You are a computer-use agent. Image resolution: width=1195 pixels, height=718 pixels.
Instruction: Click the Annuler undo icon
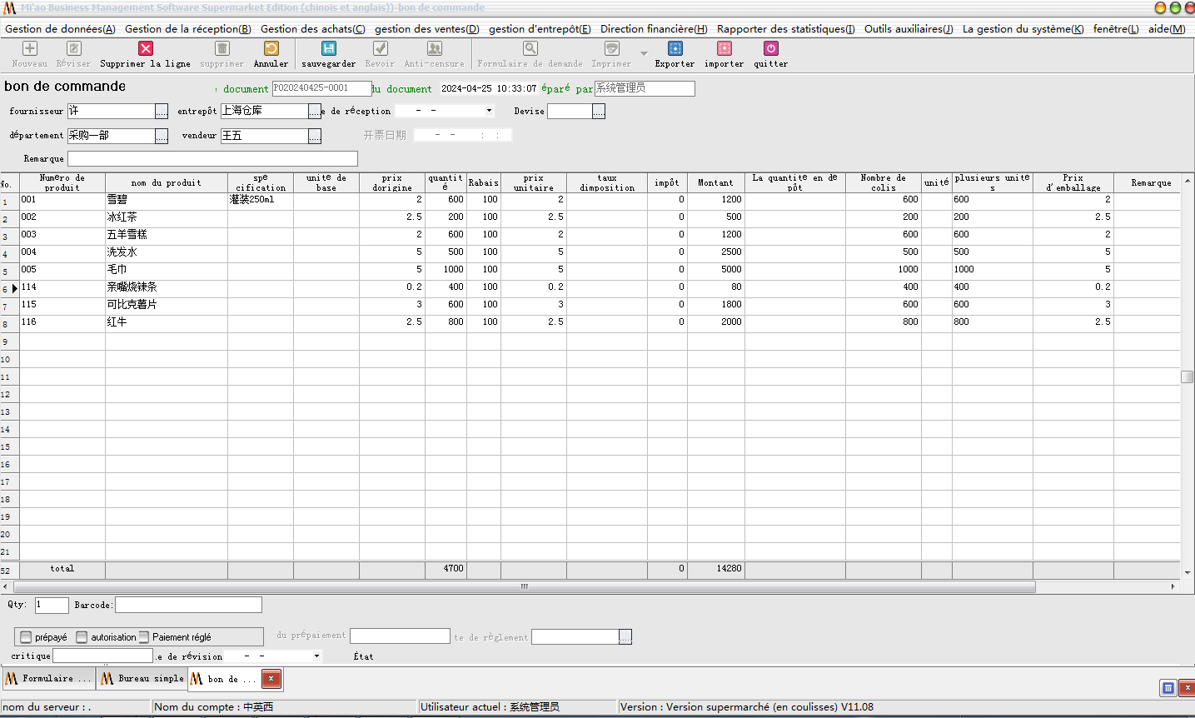[x=271, y=49]
